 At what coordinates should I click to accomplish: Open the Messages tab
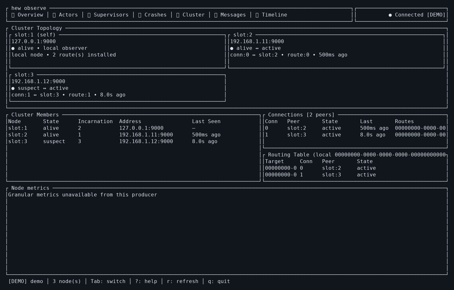point(230,15)
